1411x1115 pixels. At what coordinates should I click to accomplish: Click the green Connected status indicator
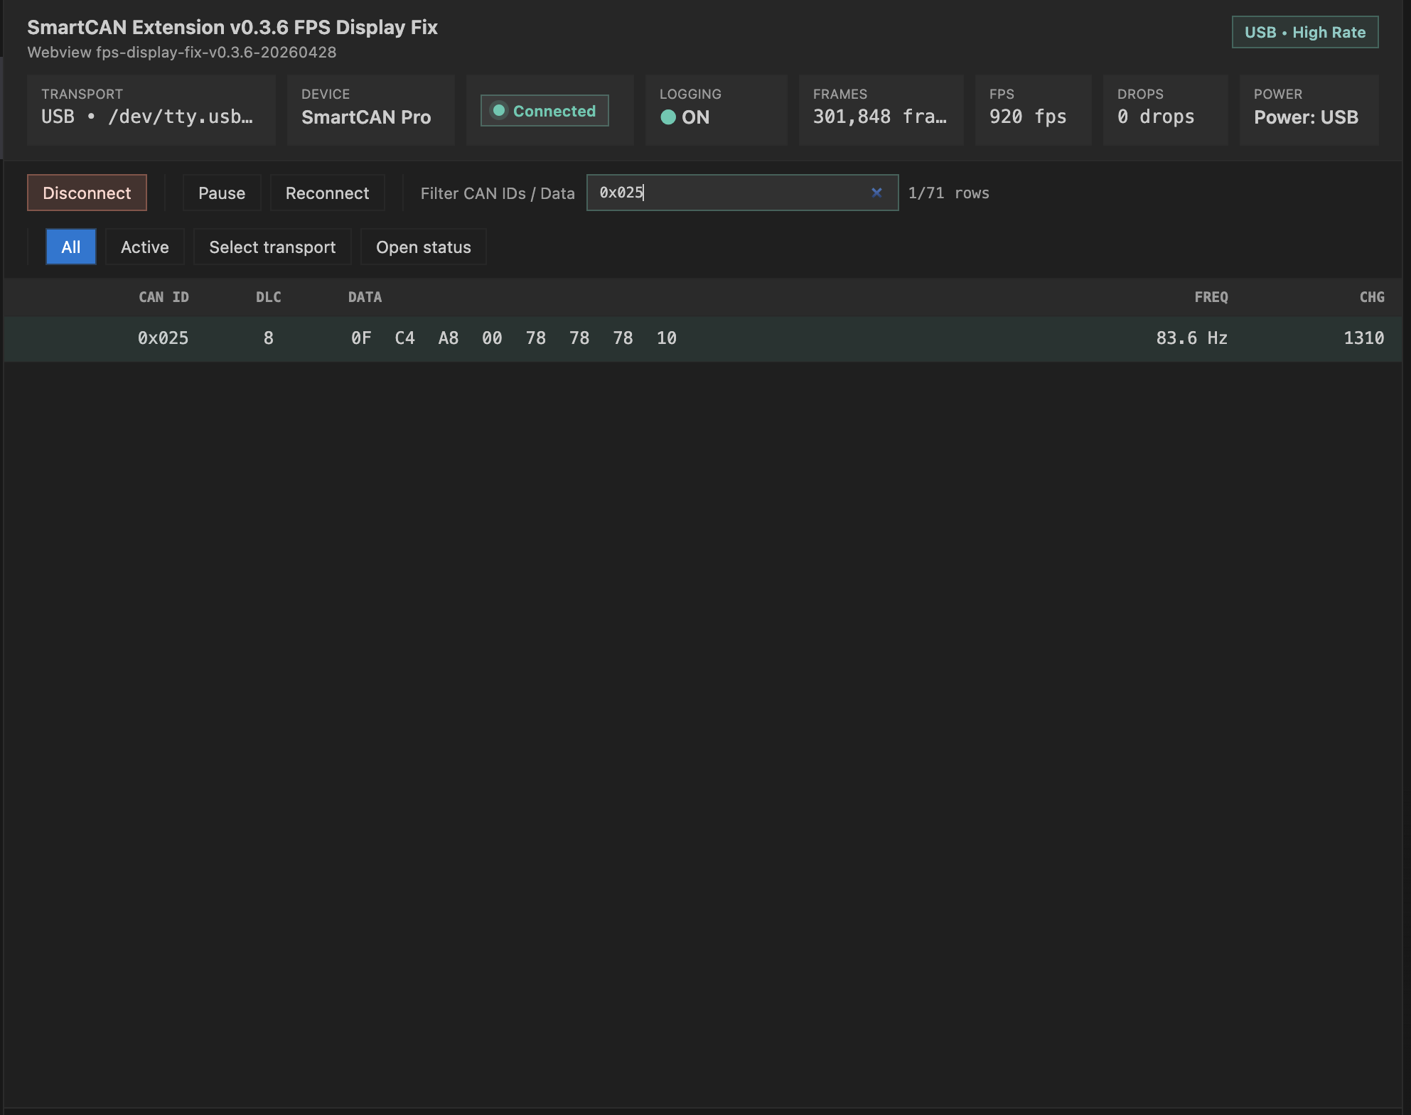(544, 111)
